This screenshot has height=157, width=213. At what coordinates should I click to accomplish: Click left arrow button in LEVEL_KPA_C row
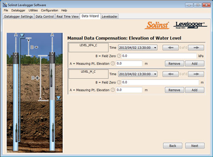pos(170,48)
